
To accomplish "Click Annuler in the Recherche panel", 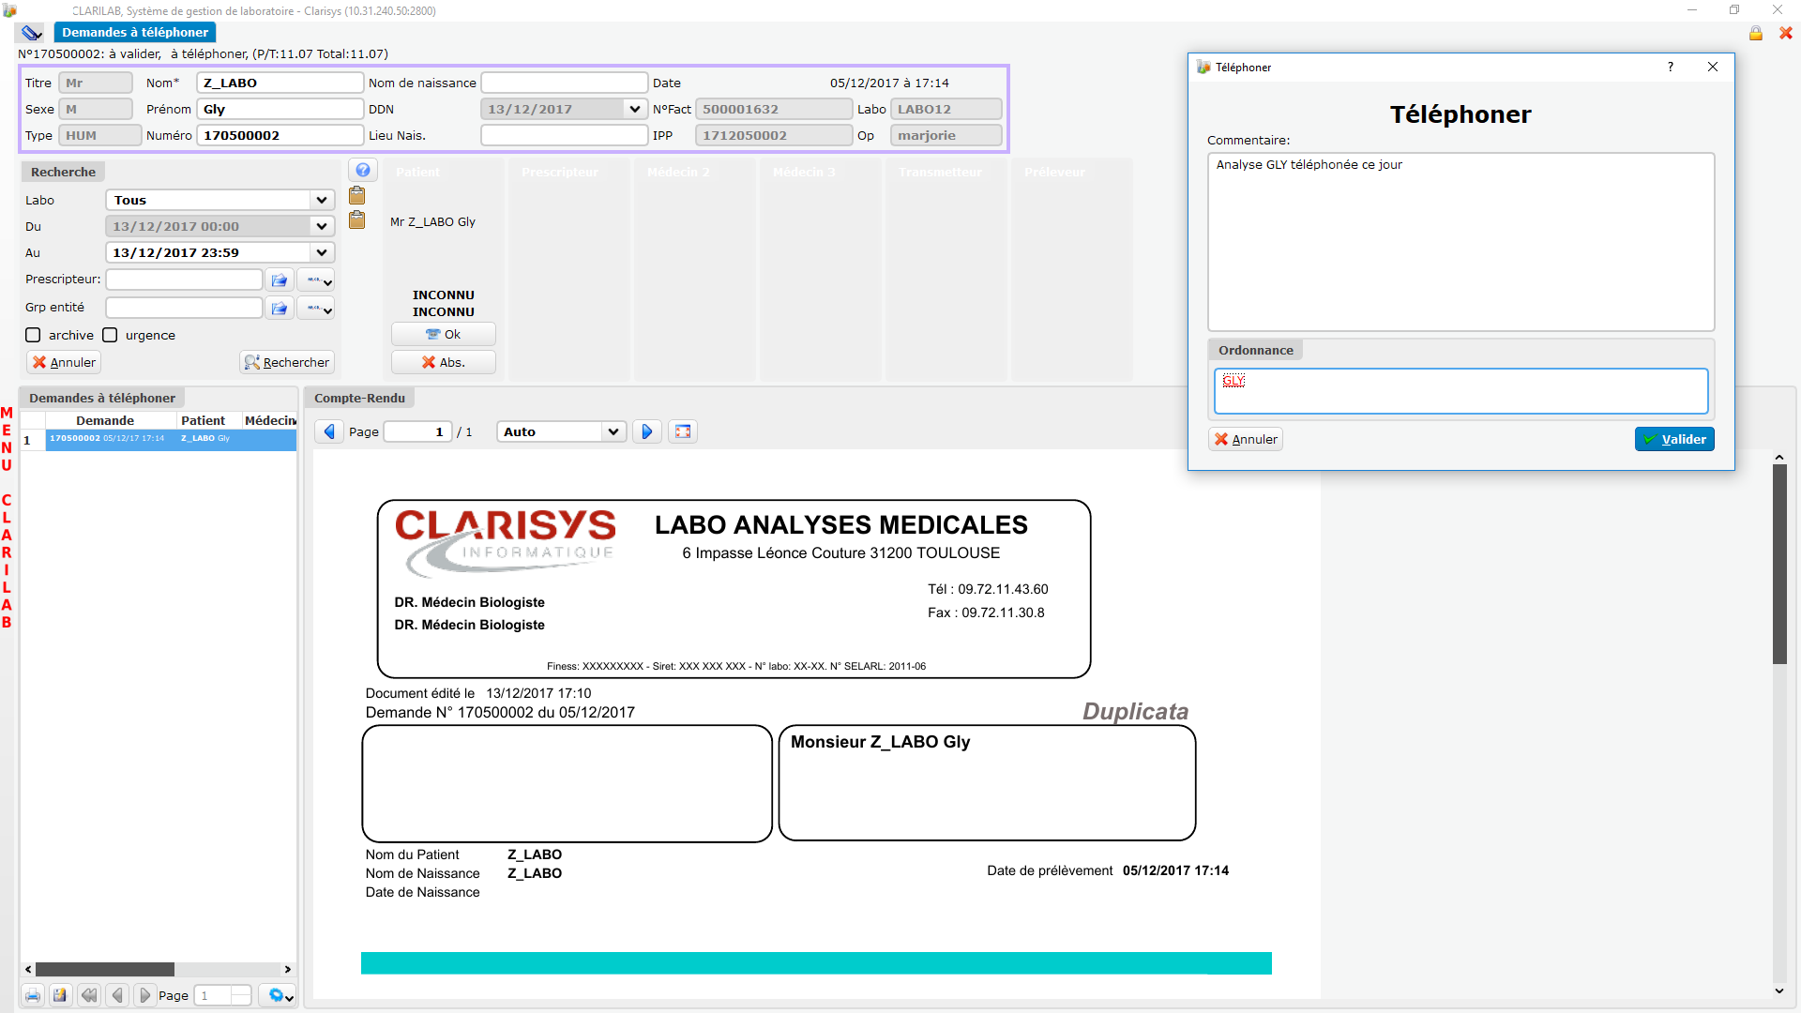I will click(x=64, y=362).
